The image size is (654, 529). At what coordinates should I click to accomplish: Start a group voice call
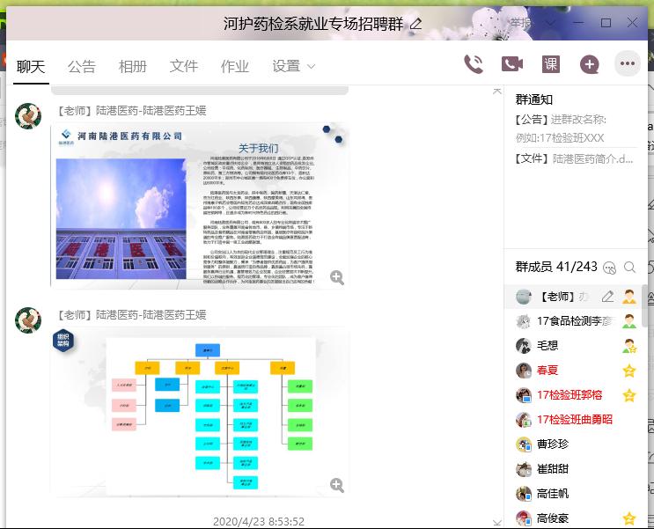[x=474, y=64]
